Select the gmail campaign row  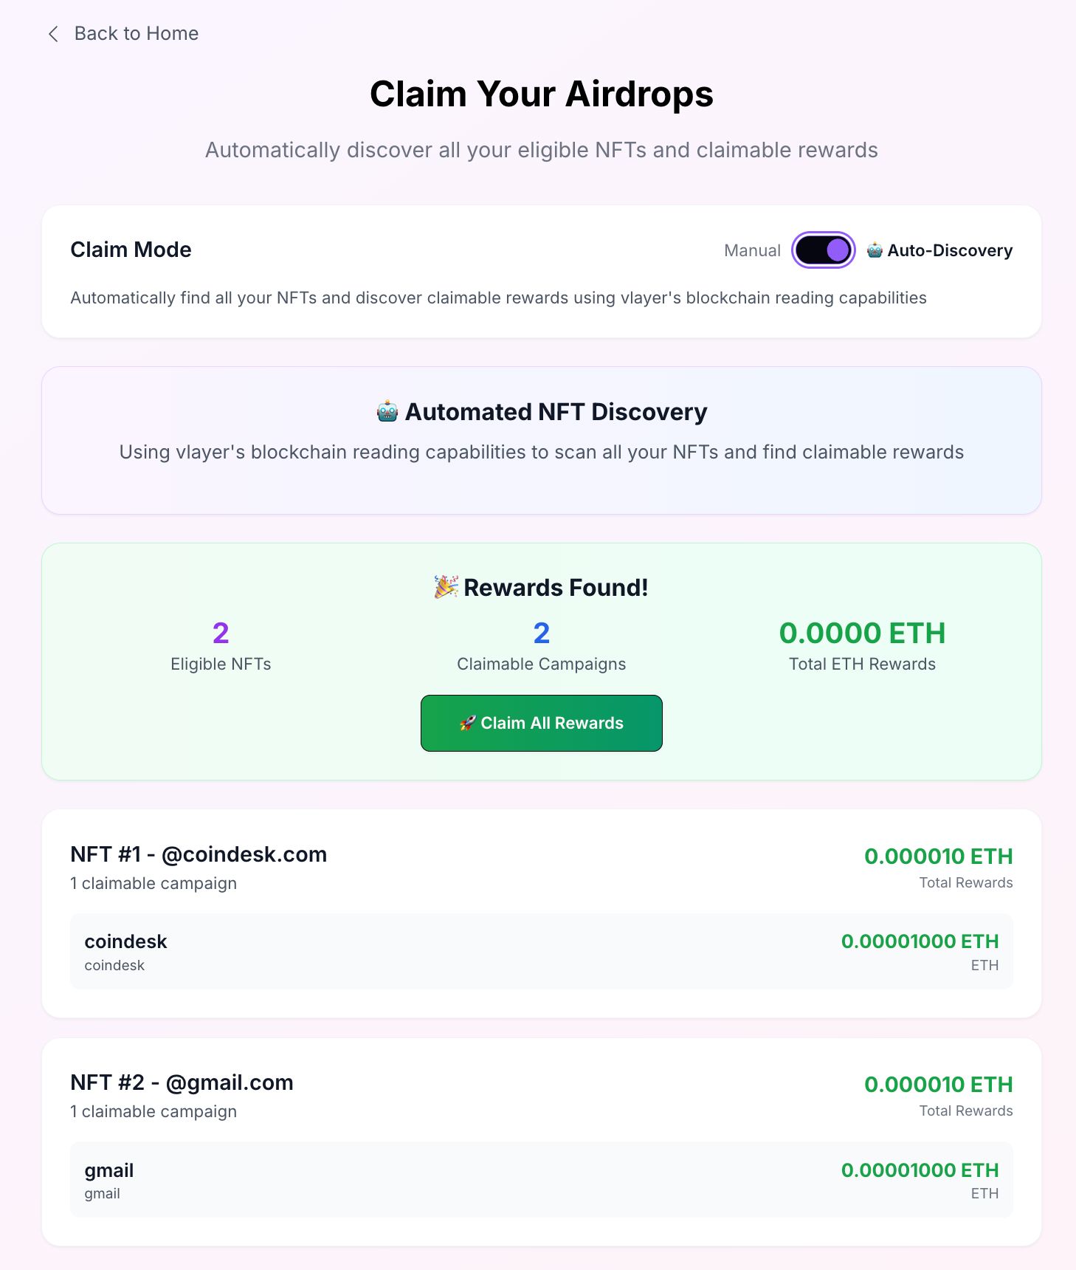(x=542, y=1180)
